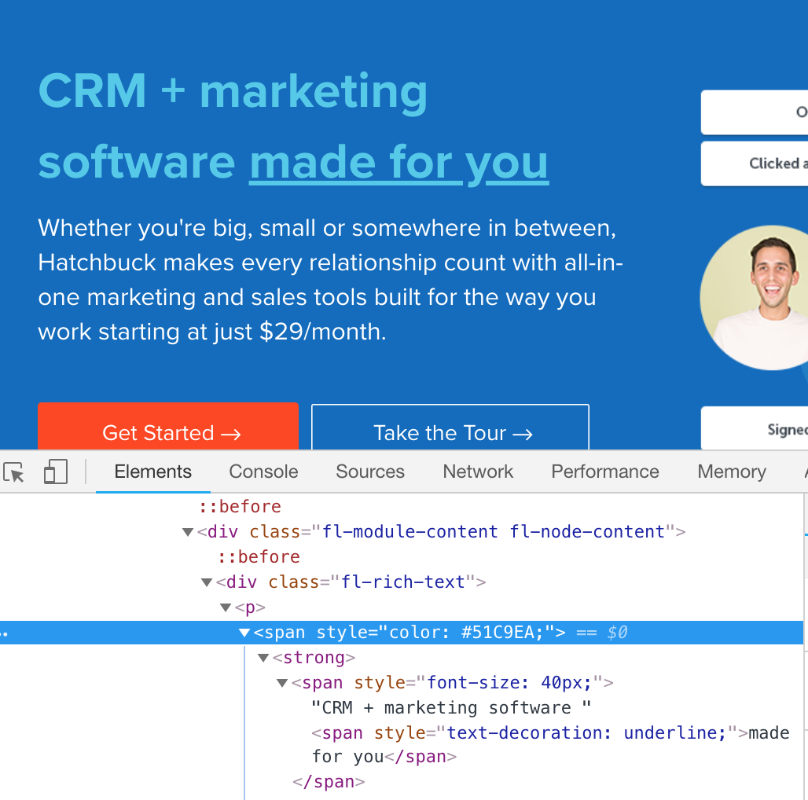Select the ::before pseudo-element under fl-module-content
This screenshot has height=800, width=808.
259,557
